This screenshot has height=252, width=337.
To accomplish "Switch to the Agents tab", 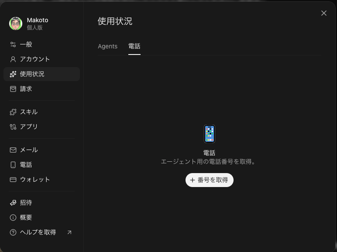I will click(x=108, y=46).
